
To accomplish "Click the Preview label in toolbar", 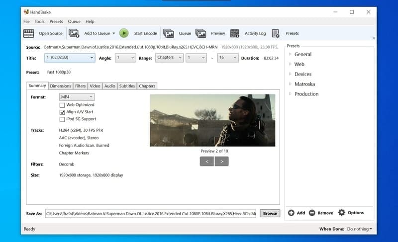I will click(218, 33).
